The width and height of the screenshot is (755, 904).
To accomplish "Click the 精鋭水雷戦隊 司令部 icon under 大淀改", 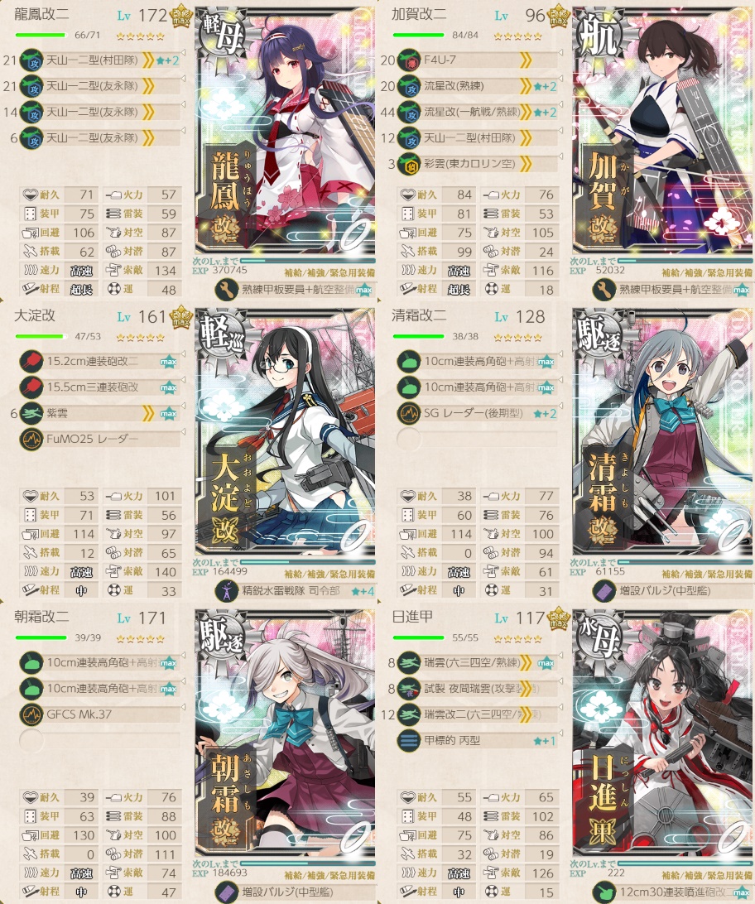I will tap(227, 591).
